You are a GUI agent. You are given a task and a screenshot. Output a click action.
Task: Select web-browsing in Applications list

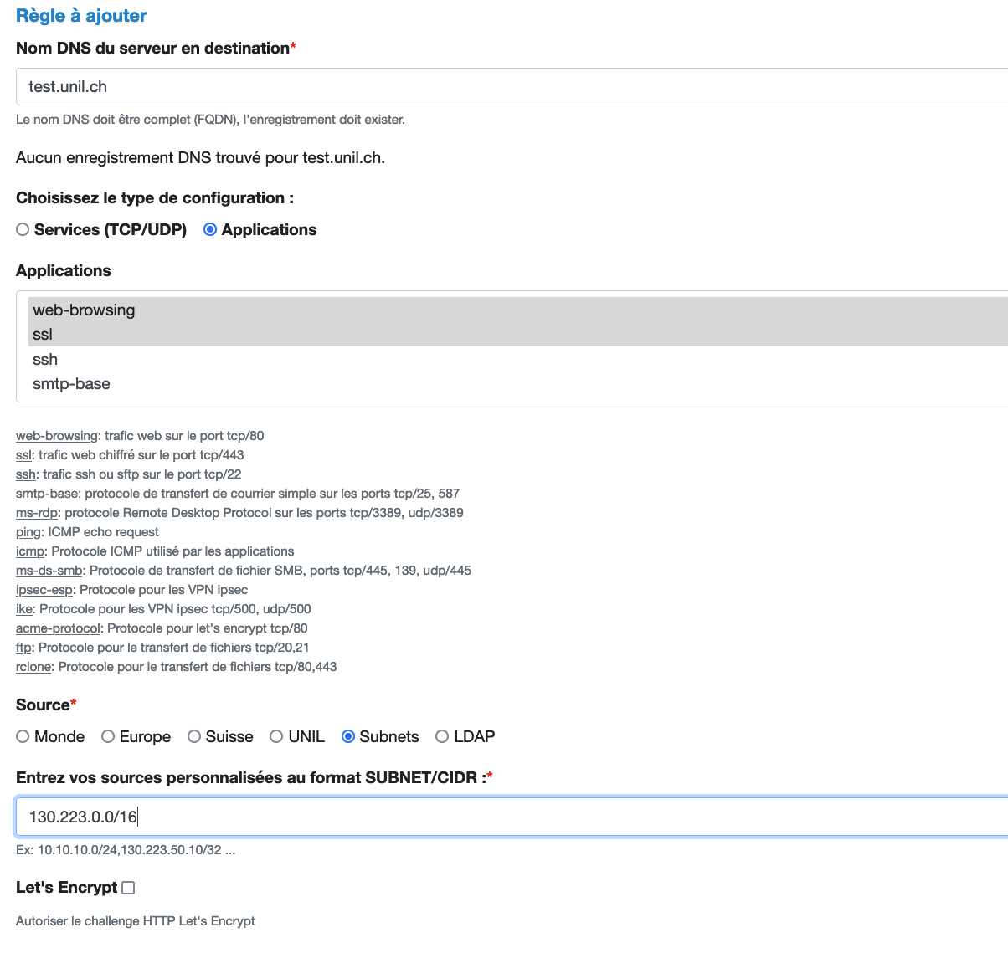tap(84, 310)
